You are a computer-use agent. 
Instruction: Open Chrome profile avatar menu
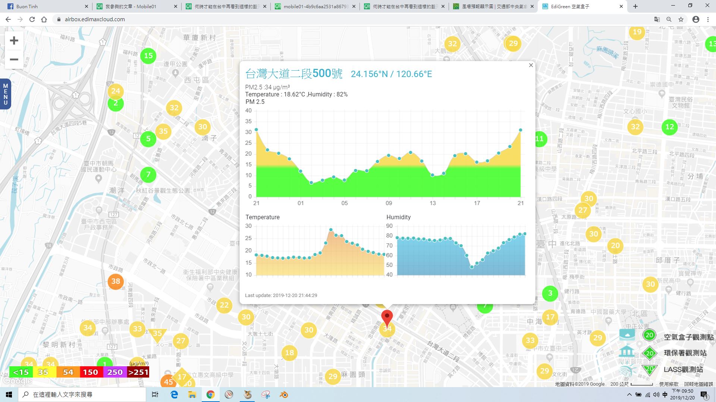pyautogui.click(x=696, y=19)
